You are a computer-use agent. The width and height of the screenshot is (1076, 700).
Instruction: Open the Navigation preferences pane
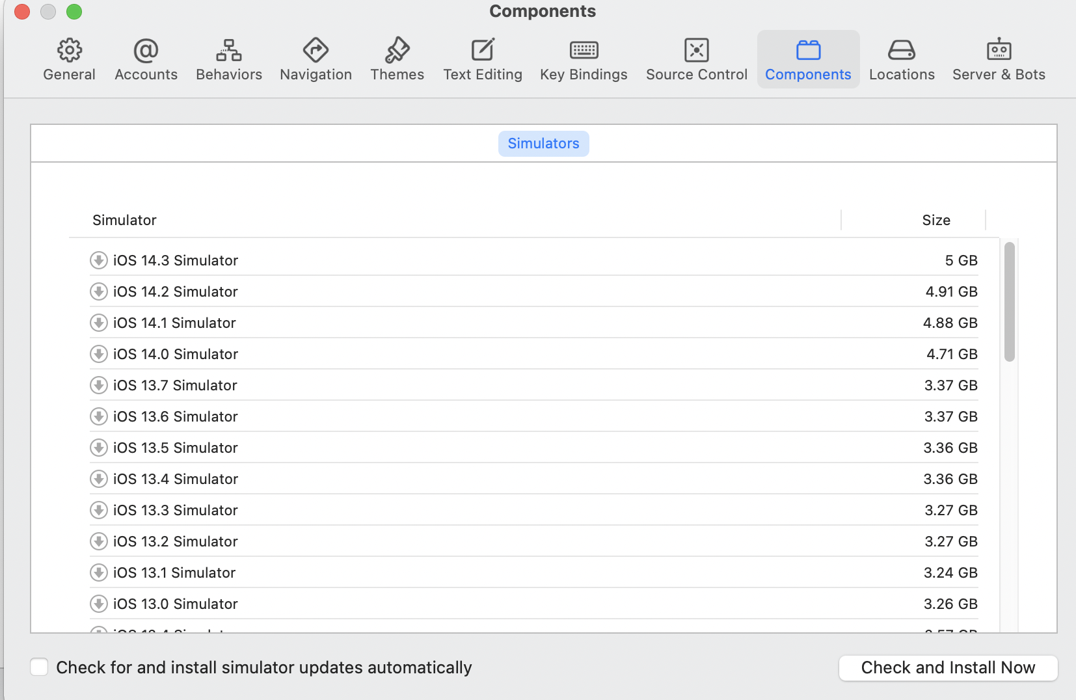tap(316, 59)
